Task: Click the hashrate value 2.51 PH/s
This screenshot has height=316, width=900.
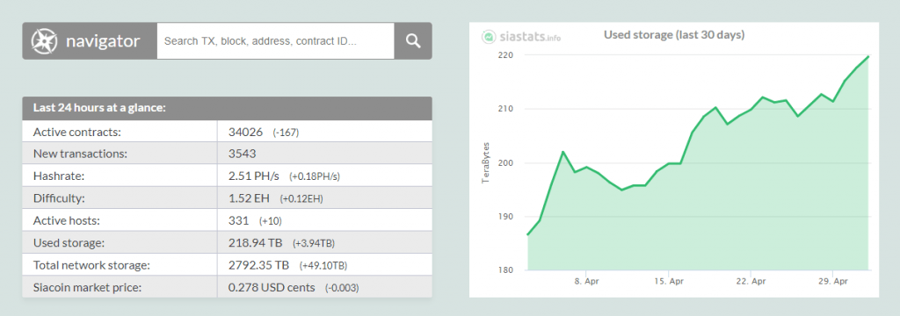Action: (x=253, y=176)
